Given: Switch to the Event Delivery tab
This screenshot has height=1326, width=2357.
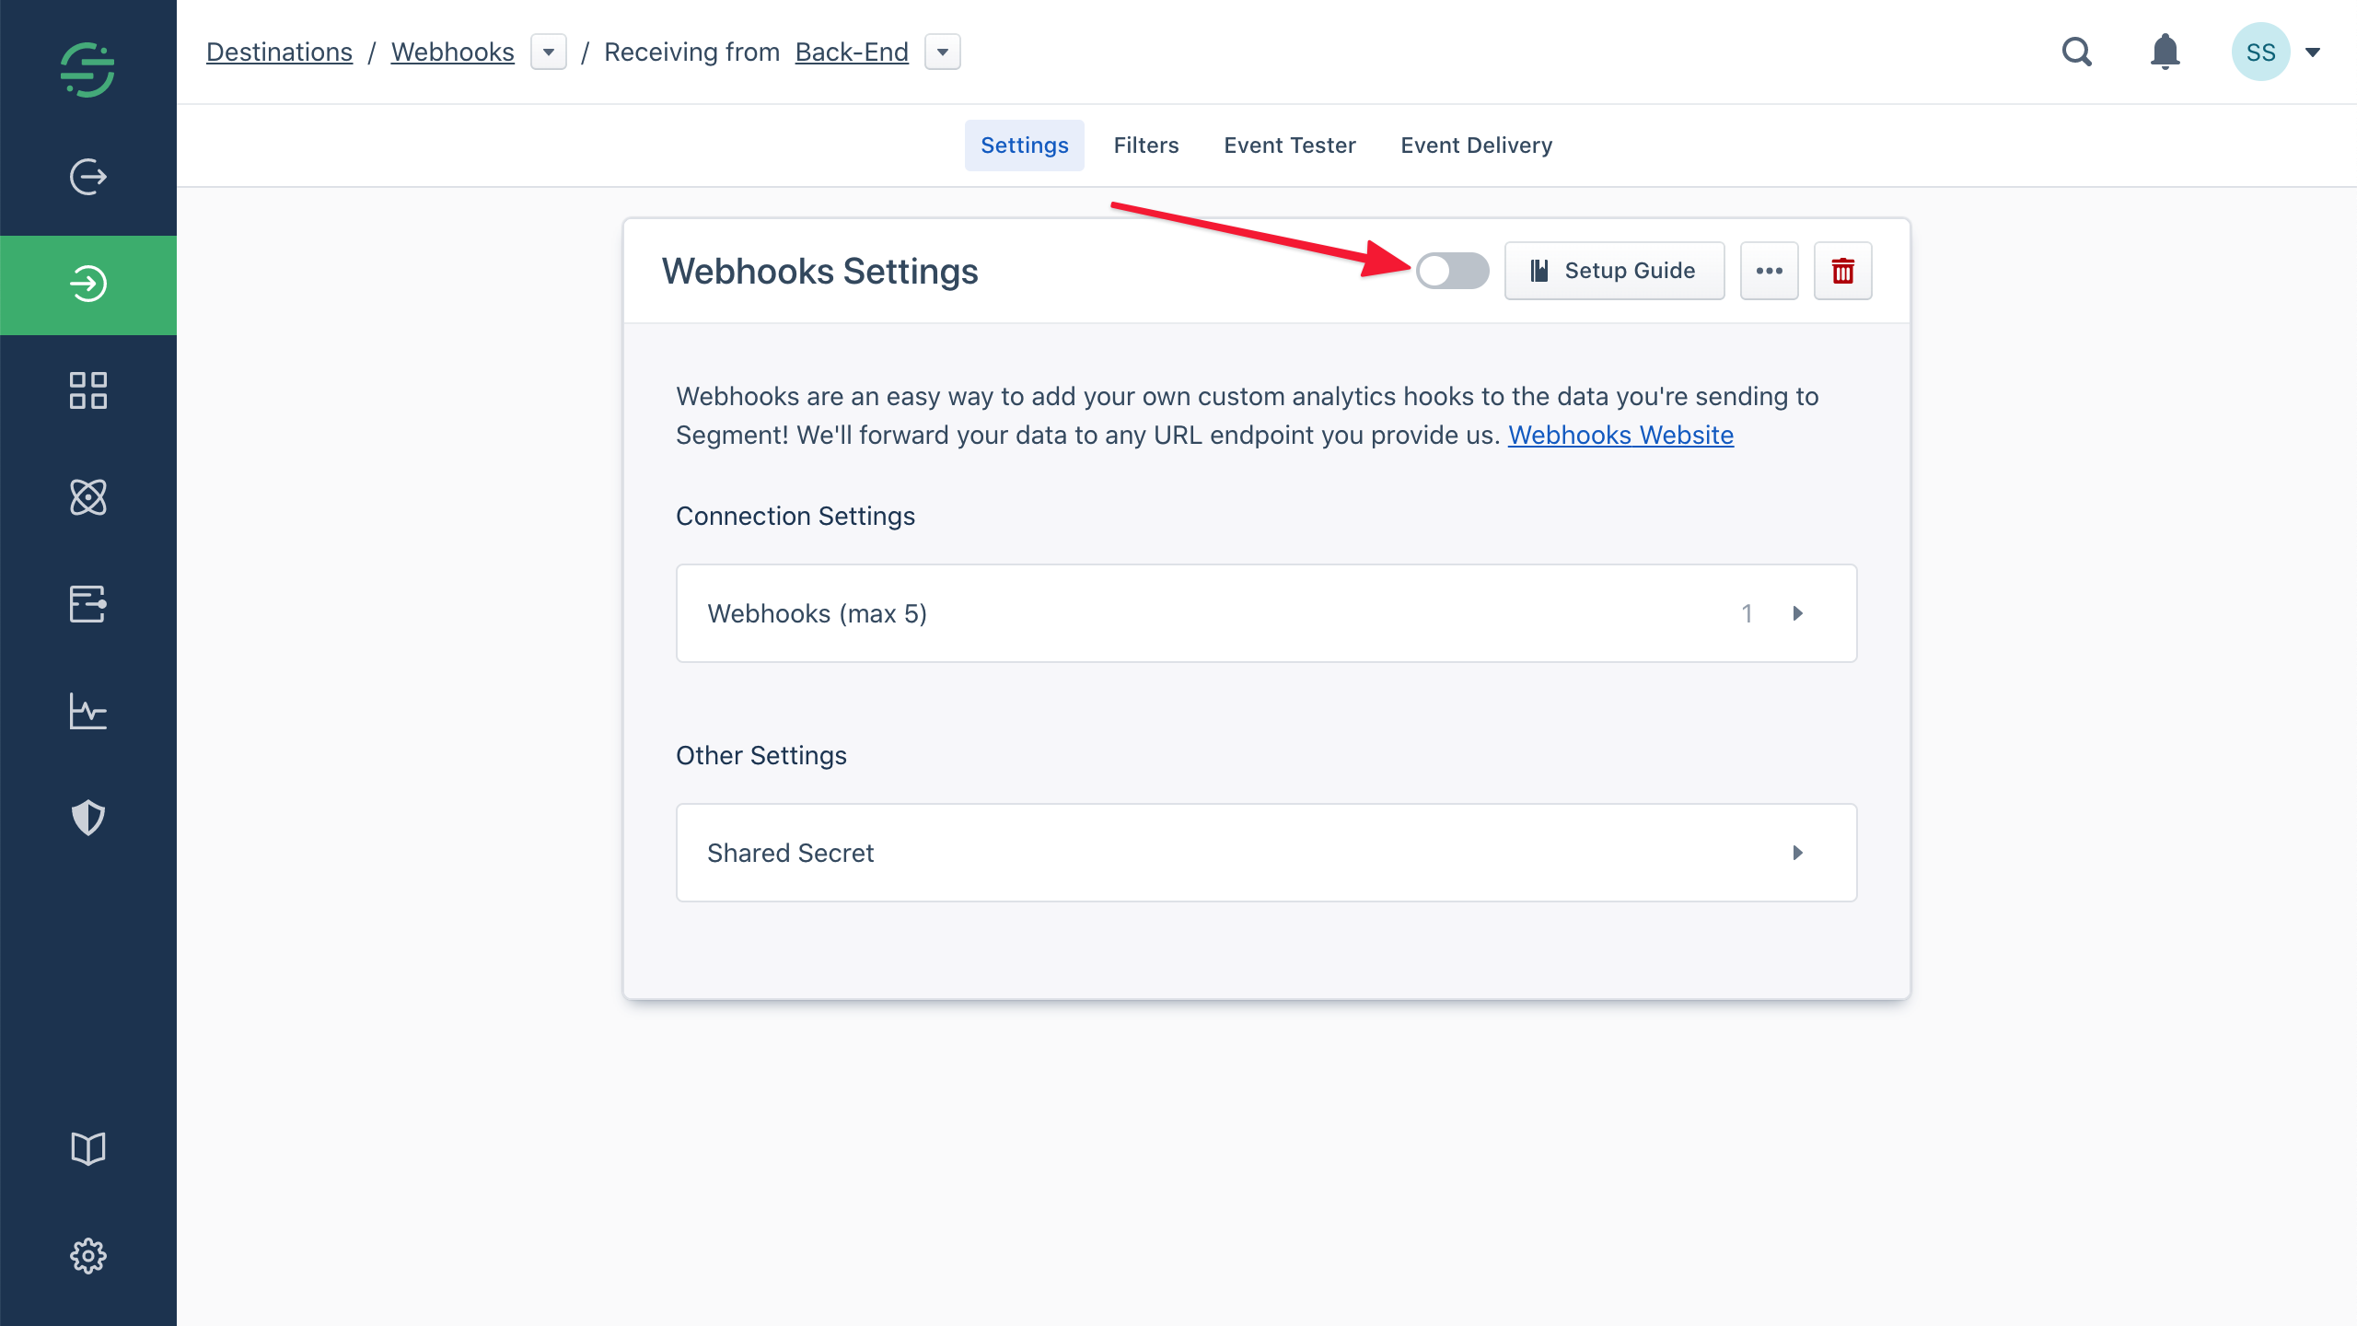Looking at the screenshot, I should pyautogui.click(x=1477, y=145).
